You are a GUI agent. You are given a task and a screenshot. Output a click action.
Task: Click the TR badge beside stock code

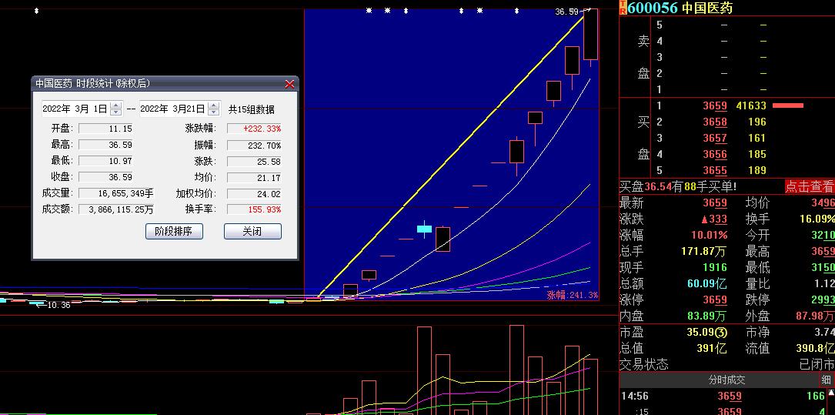(623, 8)
